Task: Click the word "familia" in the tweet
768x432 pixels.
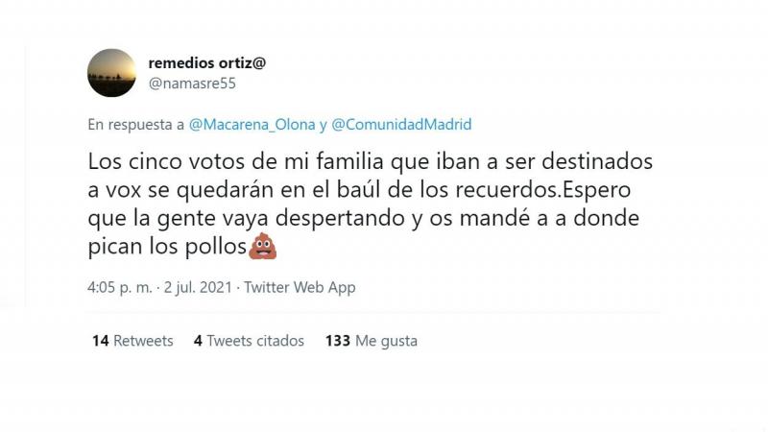Action: tap(325, 158)
